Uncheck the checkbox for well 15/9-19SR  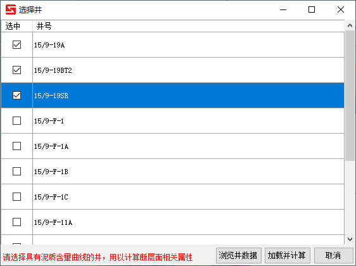17,96
